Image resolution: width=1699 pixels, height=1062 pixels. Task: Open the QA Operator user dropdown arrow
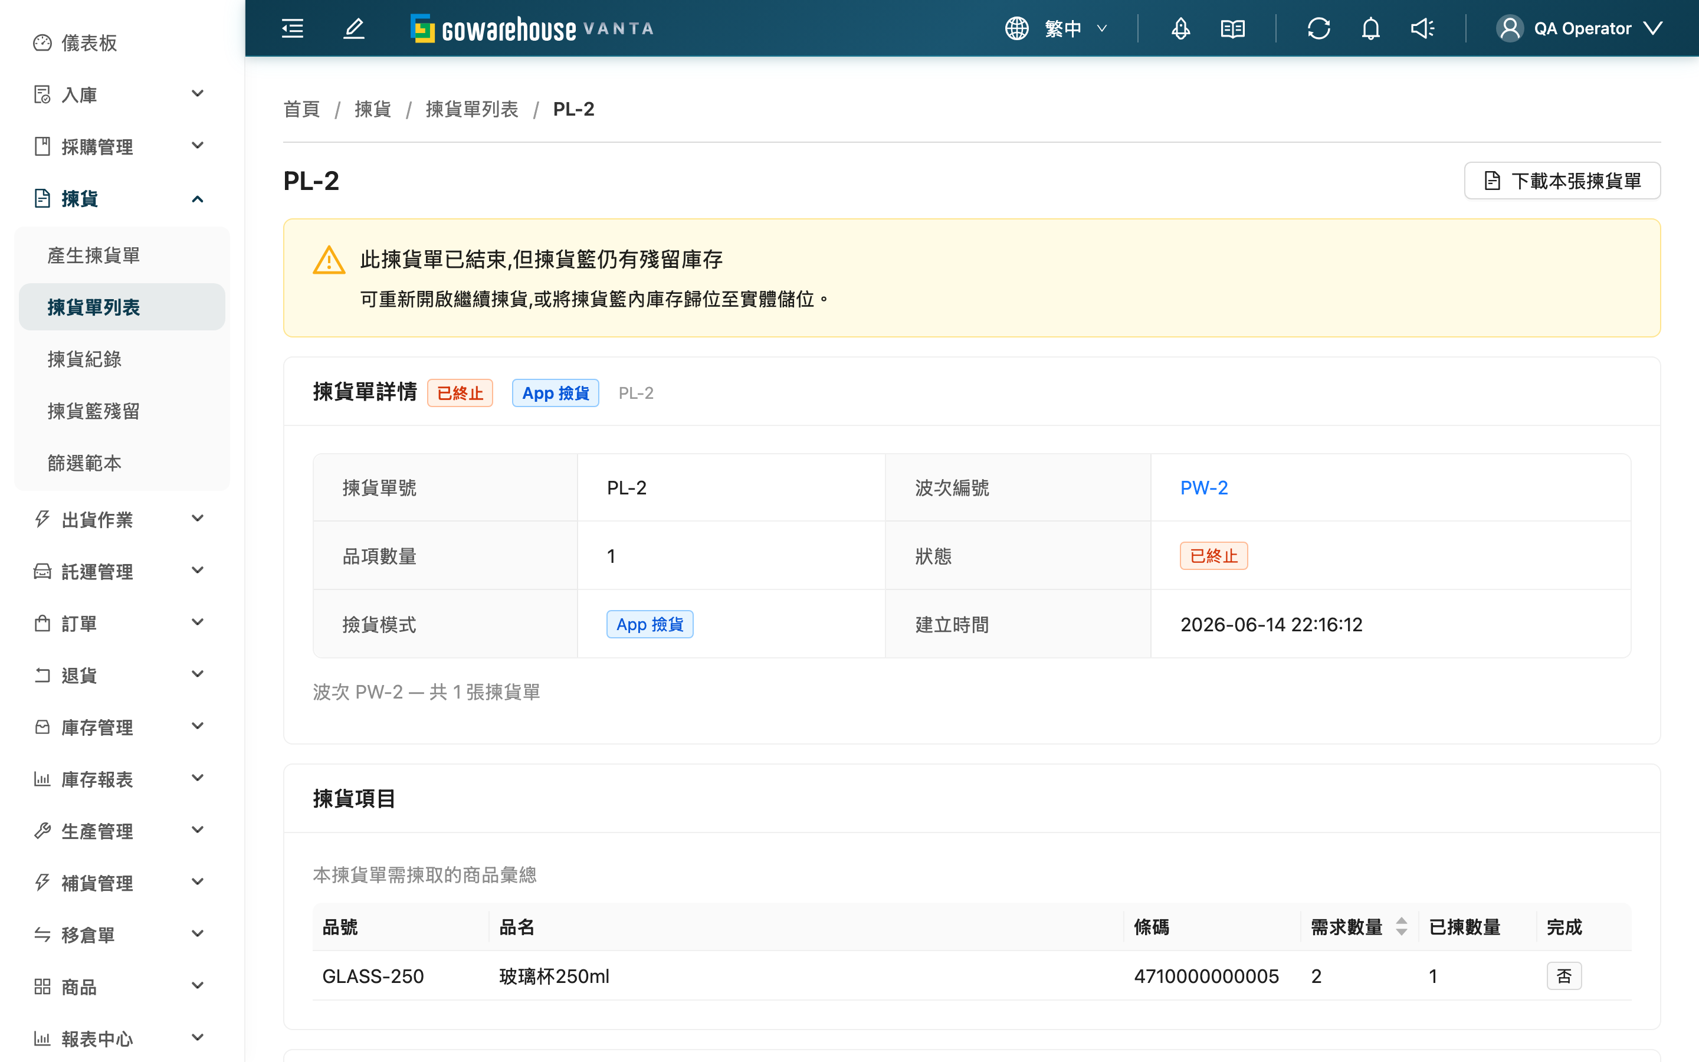(1654, 29)
